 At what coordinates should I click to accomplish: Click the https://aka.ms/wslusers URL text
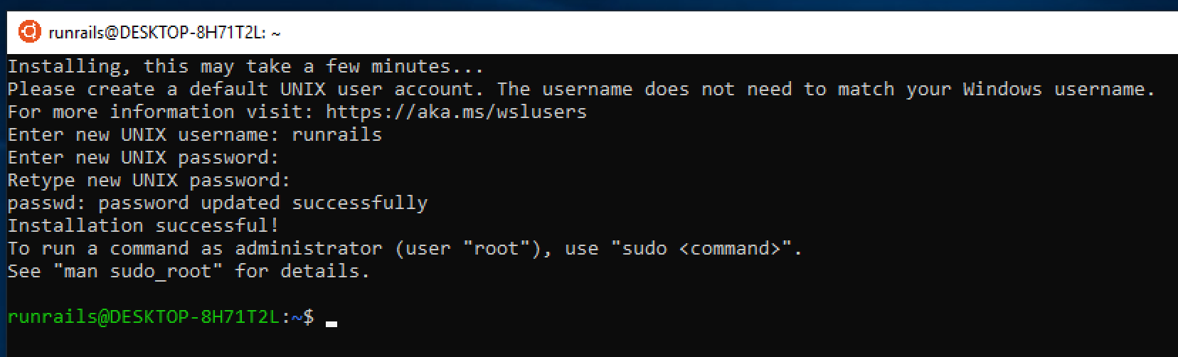point(457,112)
